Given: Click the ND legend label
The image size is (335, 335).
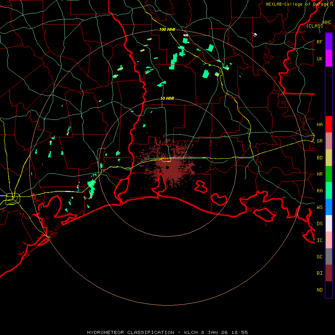Looking at the screenshot, I should [319, 290].
